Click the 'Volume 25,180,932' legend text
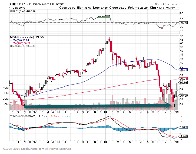Viewport: 196px width, 154px height. (24, 46)
